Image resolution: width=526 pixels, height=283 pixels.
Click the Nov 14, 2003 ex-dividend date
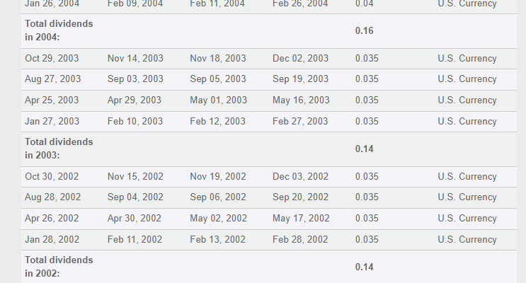[135, 58]
